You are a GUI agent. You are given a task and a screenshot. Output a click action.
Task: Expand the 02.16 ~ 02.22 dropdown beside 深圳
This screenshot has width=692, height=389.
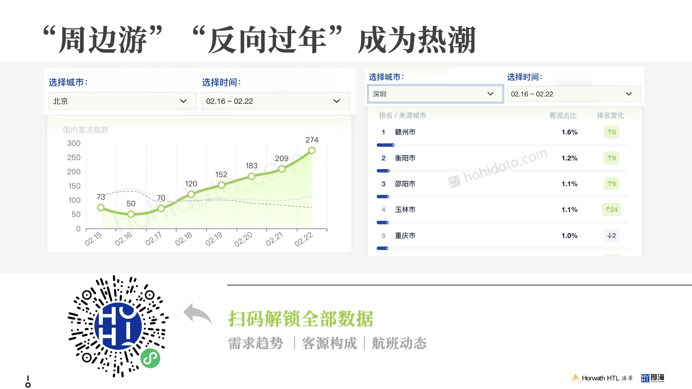[574, 94]
